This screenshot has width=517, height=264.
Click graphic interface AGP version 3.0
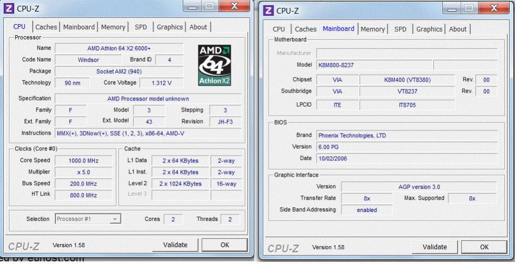419,187
